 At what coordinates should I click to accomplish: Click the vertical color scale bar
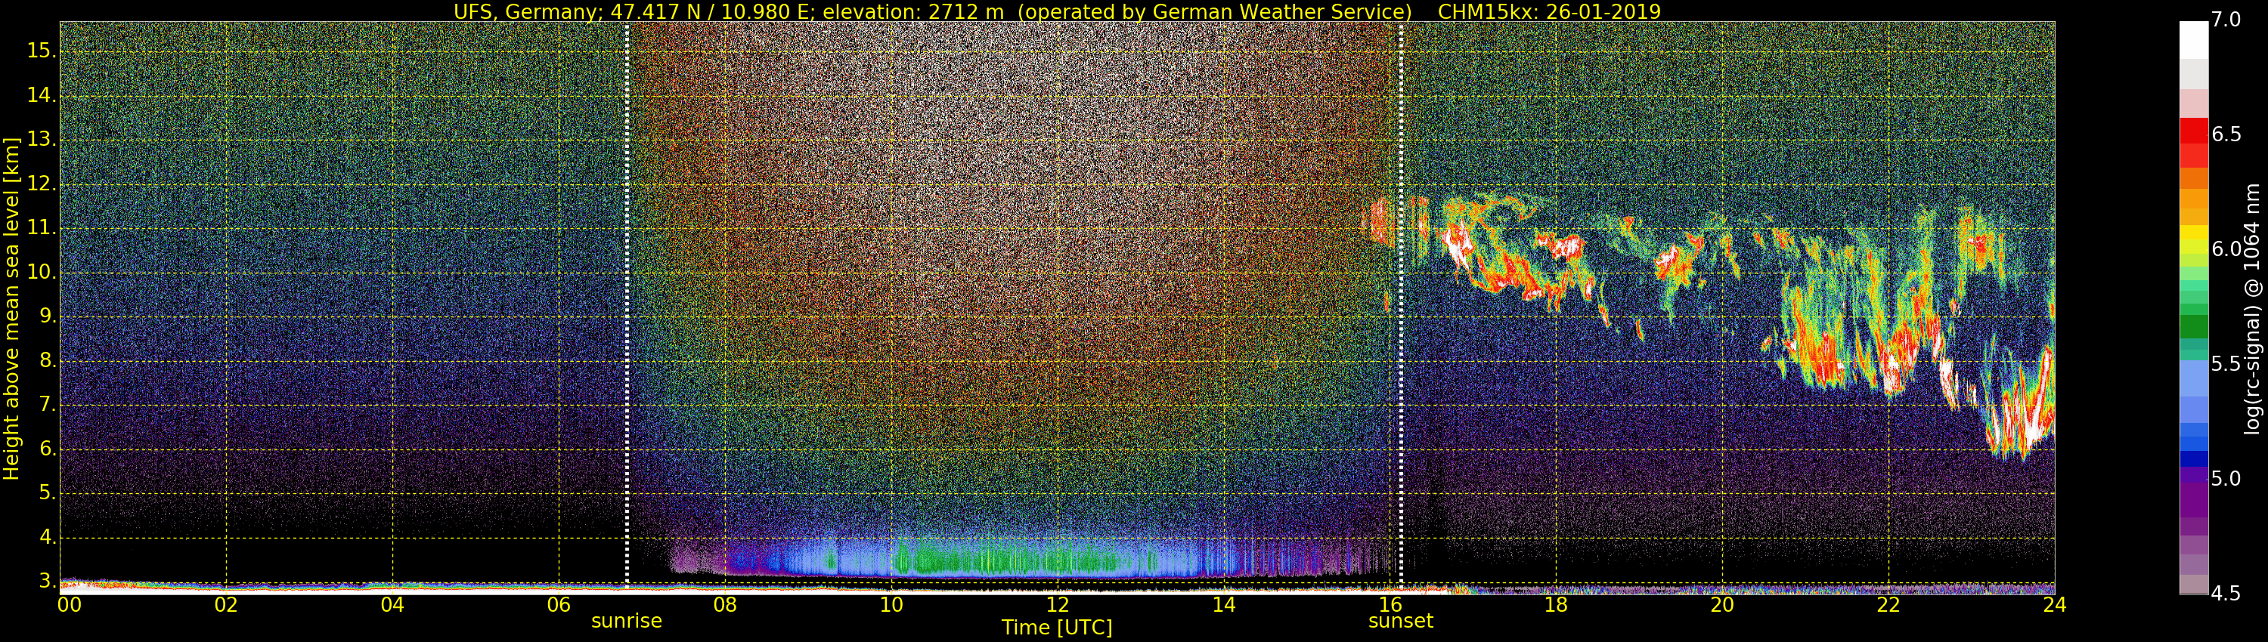(x=2193, y=308)
